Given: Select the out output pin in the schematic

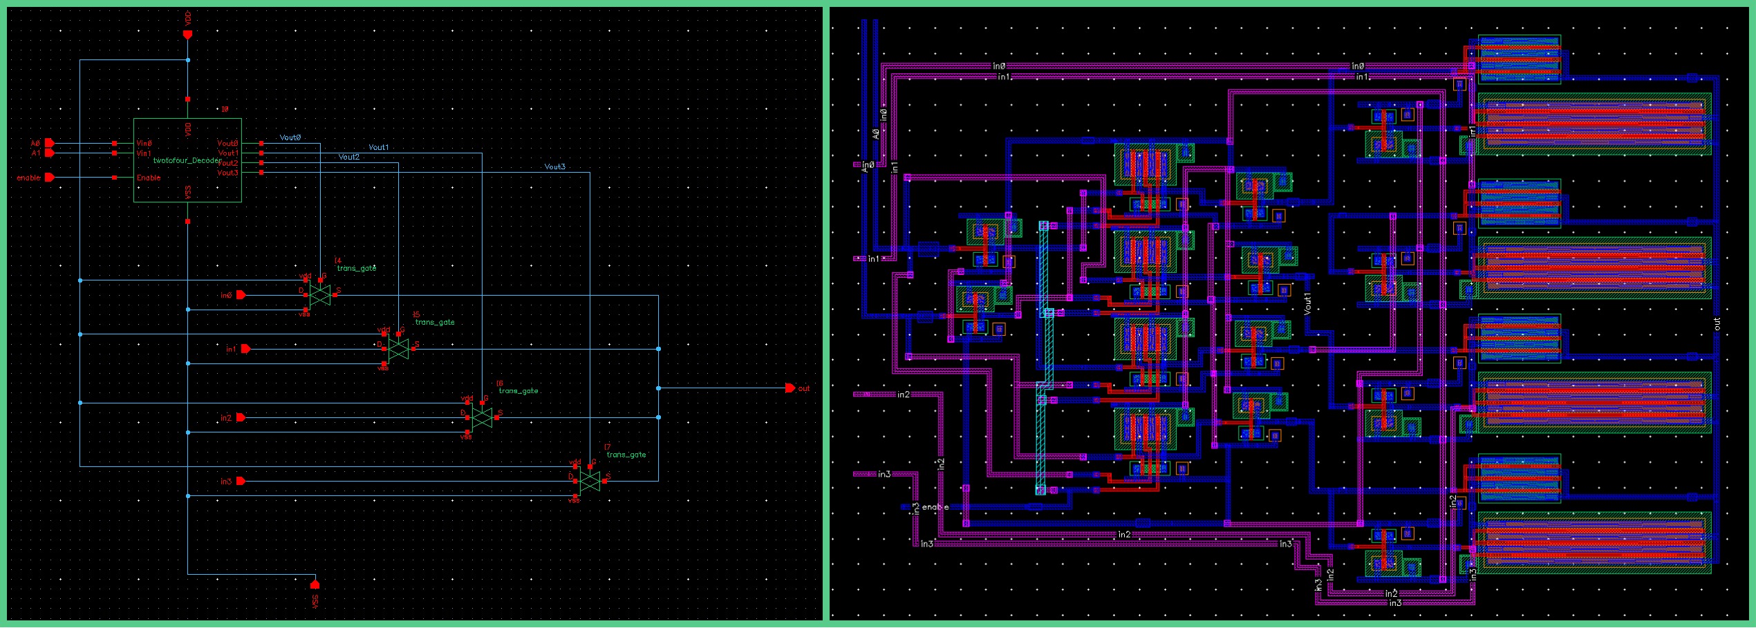Looking at the screenshot, I should (790, 388).
